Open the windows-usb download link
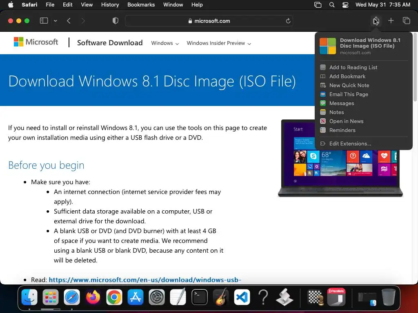The image size is (418, 313). pos(145,280)
